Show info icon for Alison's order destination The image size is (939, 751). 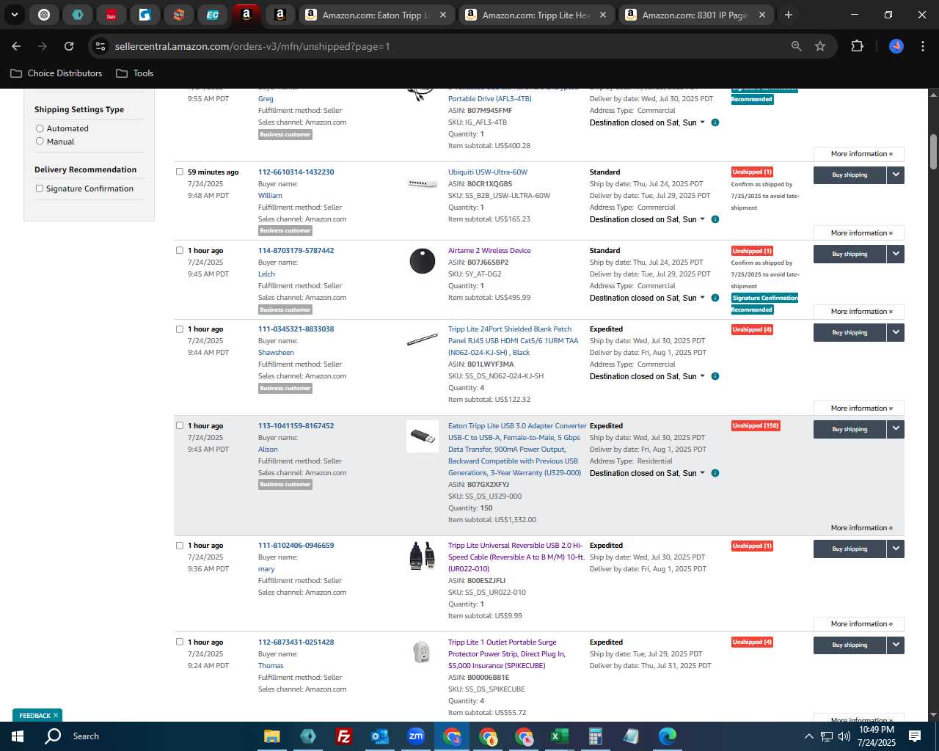tap(715, 473)
